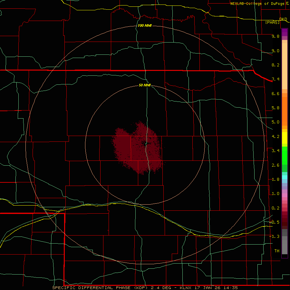The height and width of the screenshot is (290, 290).
Task: Click the 9.8 value on color scale
Action: (275, 36)
